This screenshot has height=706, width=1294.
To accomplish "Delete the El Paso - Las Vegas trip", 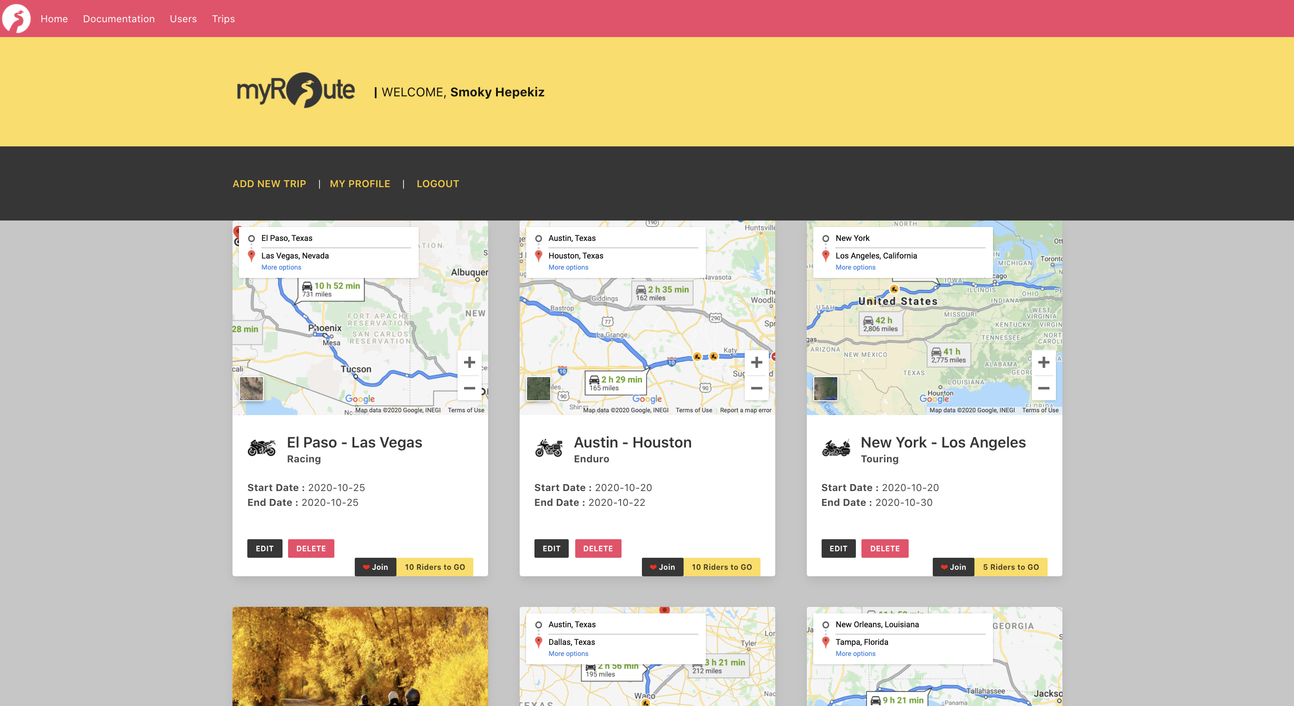I will coord(311,548).
